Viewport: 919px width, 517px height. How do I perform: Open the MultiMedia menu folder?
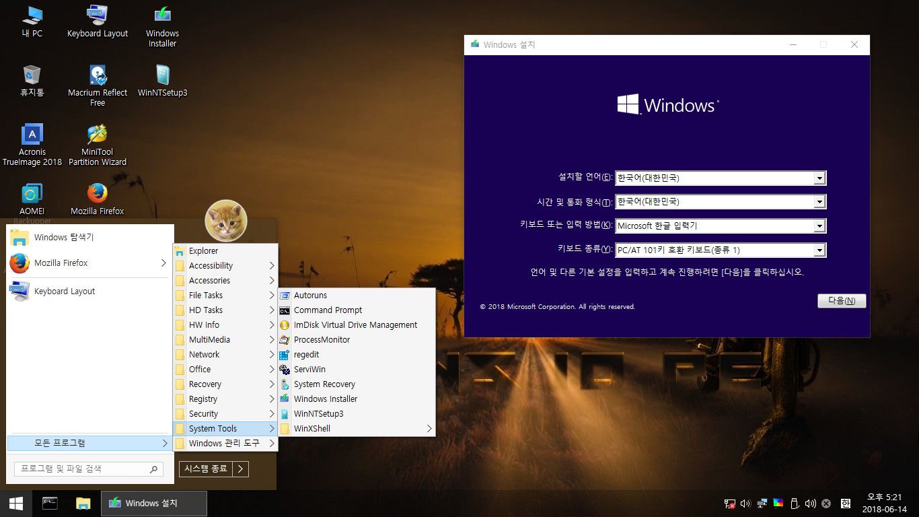coord(225,339)
